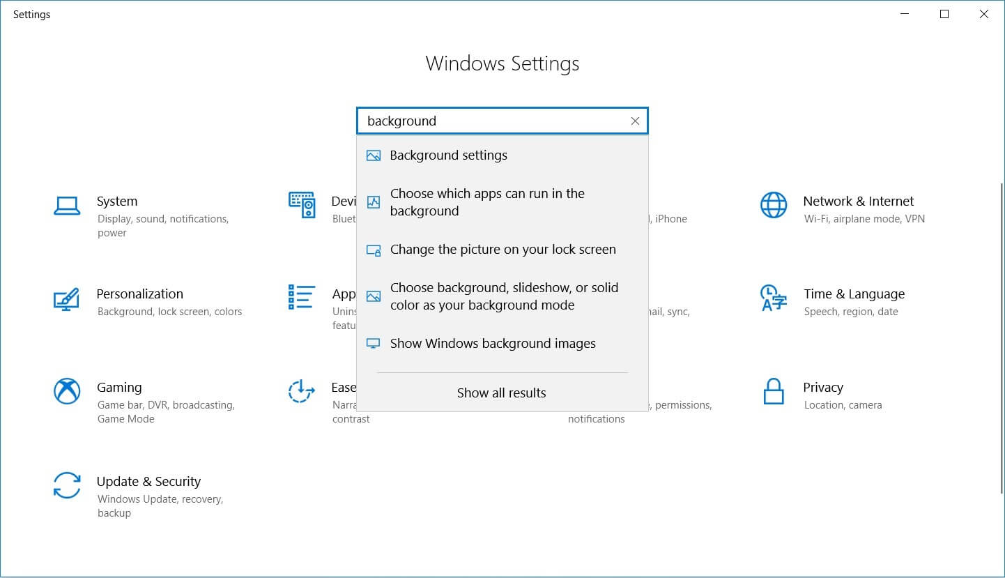Screen dimensions: 1005x578
Task: Click the lock screen picture result icon
Action: tap(374, 250)
